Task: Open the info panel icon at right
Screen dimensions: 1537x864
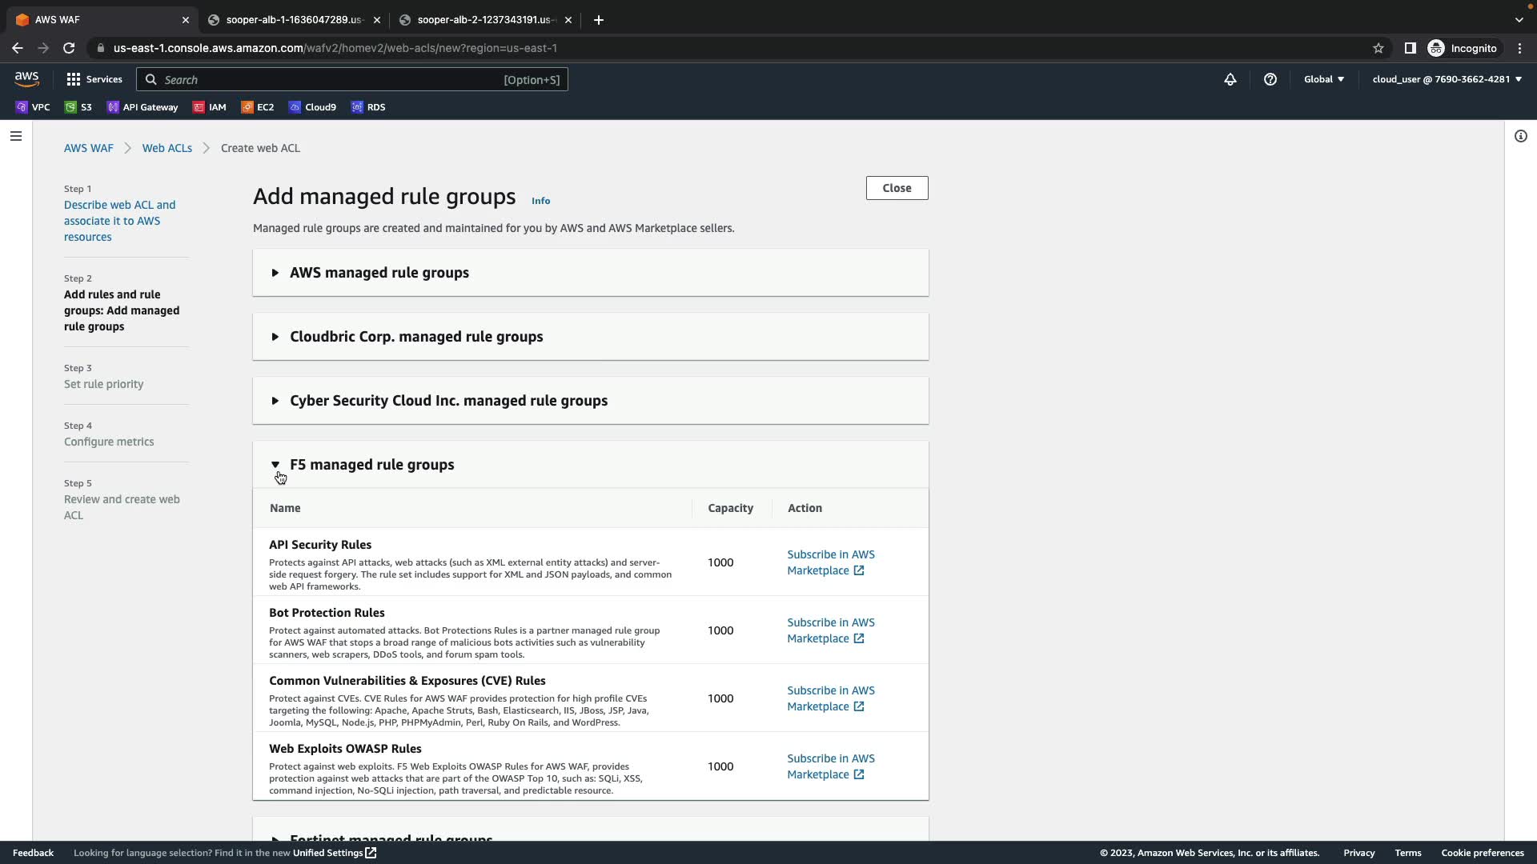Action: (x=1520, y=136)
